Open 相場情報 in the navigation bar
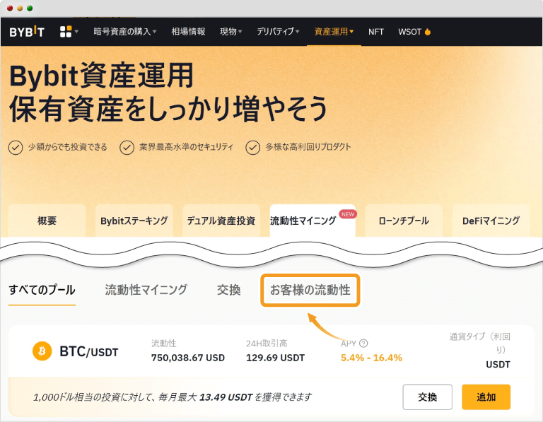 tap(188, 32)
